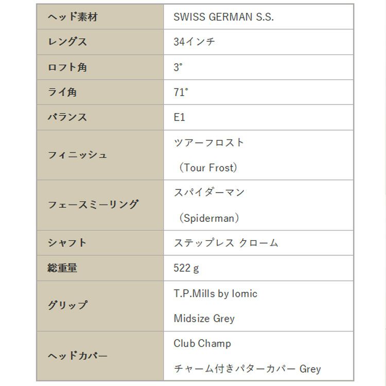The image size is (386, 386).
Task: Select the (Spiderman) milling text
Action: (209, 218)
